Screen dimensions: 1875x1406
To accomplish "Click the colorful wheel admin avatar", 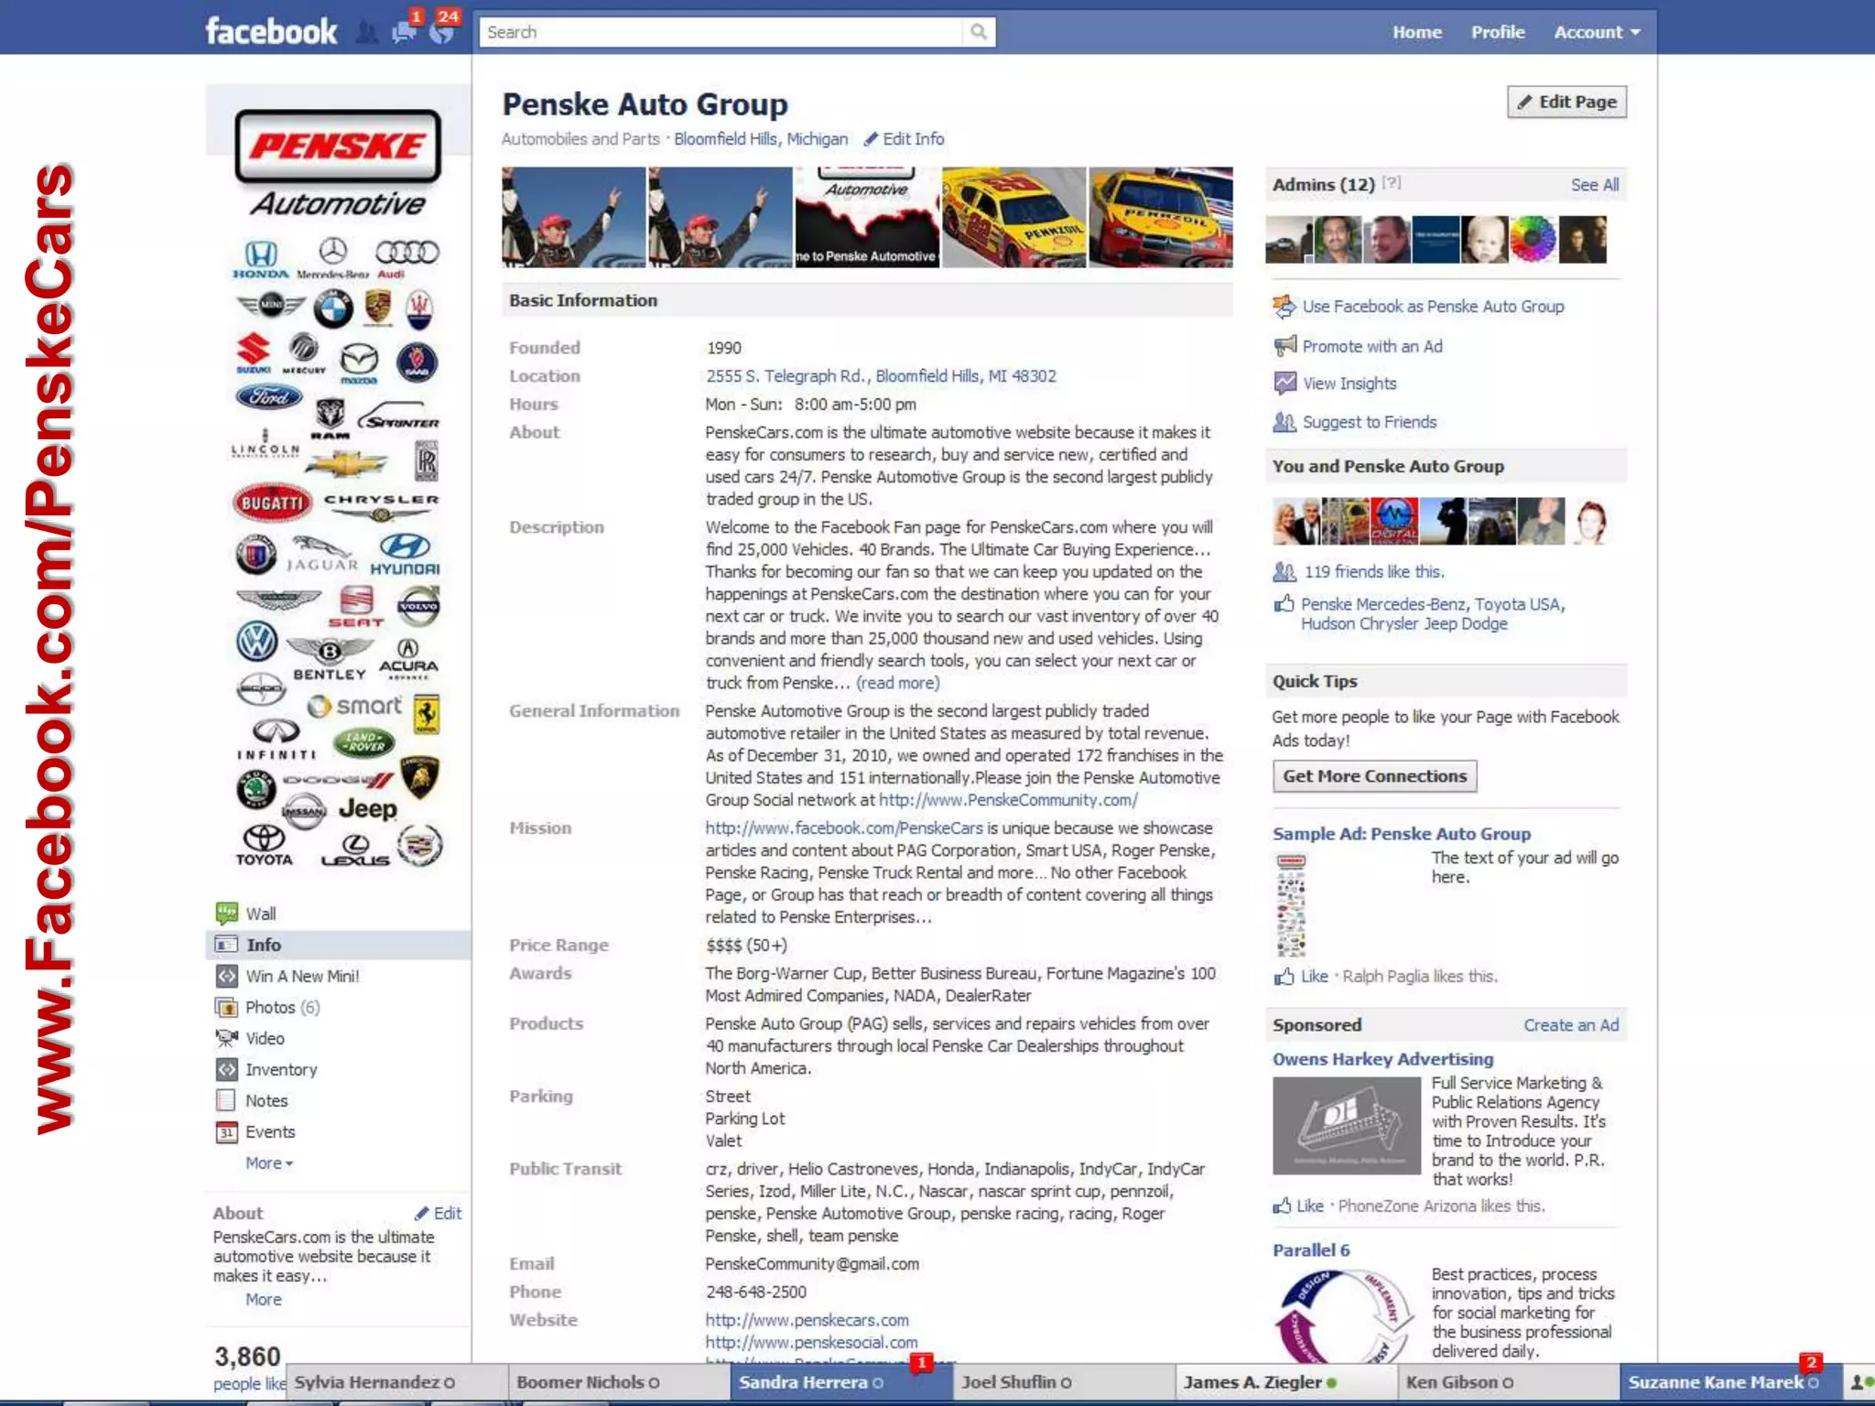I will 1532,240.
